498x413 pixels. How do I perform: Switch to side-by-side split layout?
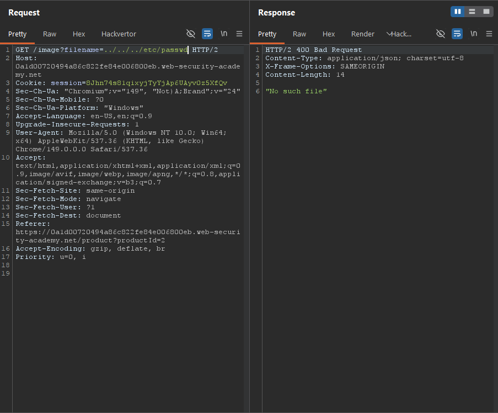pyautogui.click(x=458, y=12)
